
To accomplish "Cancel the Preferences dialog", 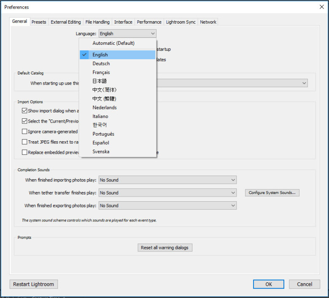I will click(305, 284).
